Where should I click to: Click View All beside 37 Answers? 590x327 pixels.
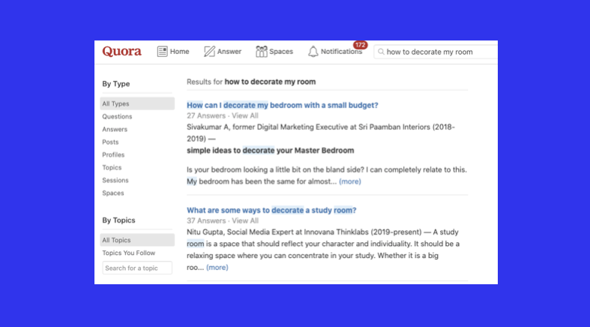(245, 221)
